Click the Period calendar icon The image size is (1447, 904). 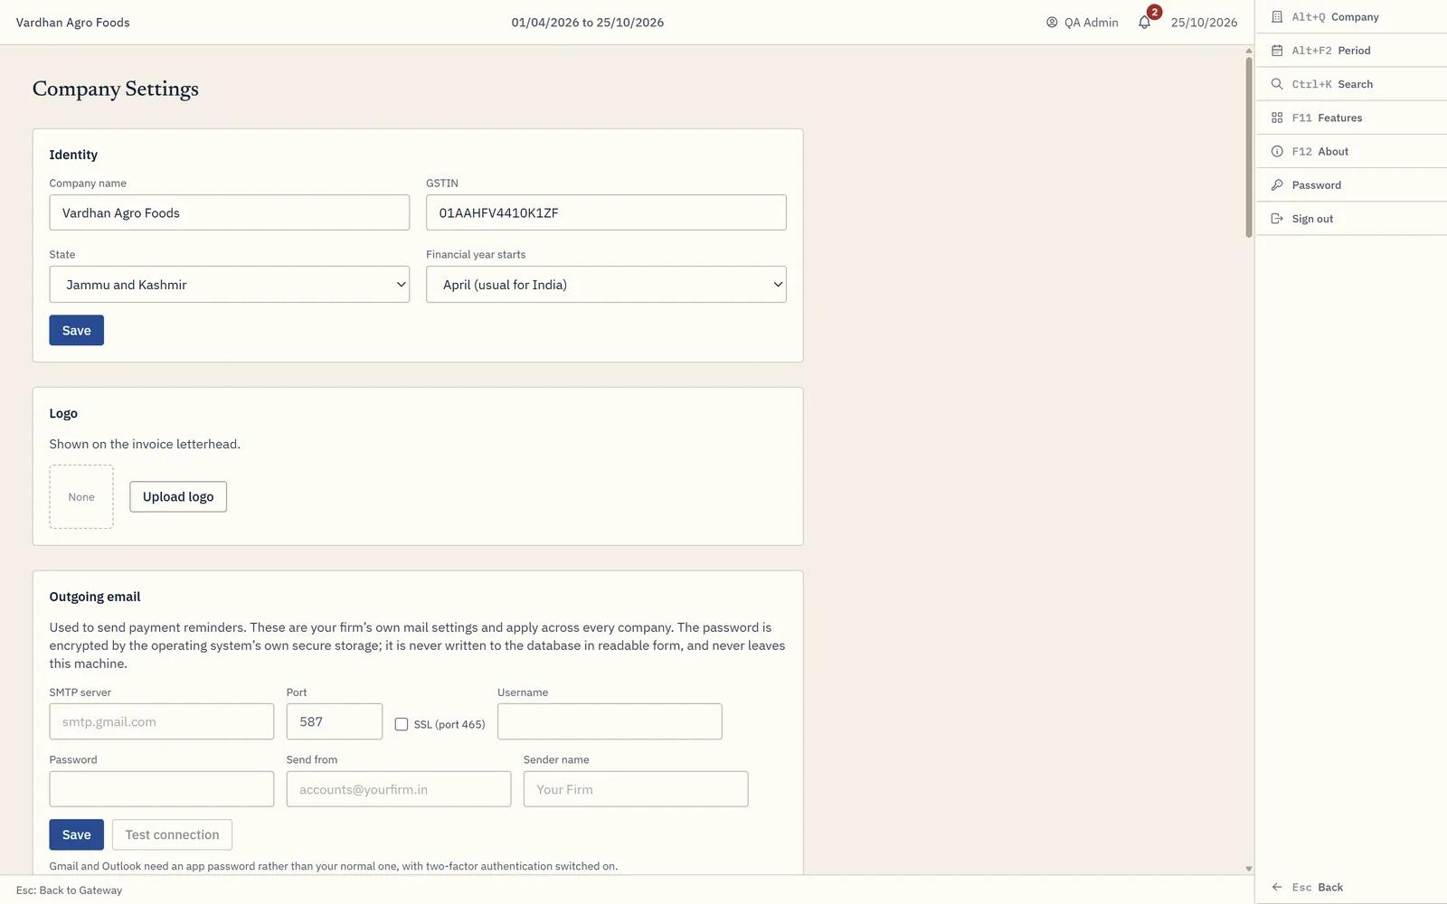pos(1277,51)
